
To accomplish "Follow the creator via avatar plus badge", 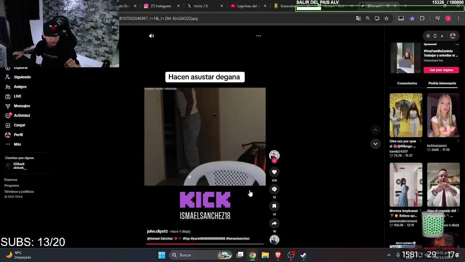I will tap(274, 160).
